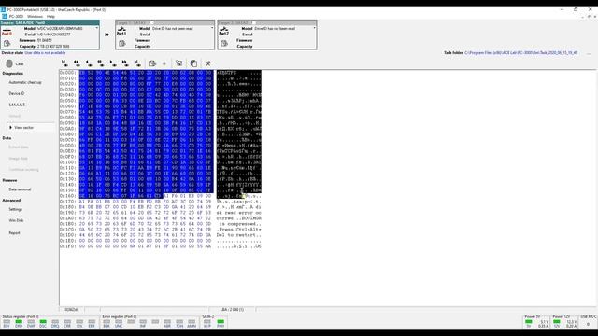Click the browse button next to task folder
The image size is (598, 336).
coord(589,53)
